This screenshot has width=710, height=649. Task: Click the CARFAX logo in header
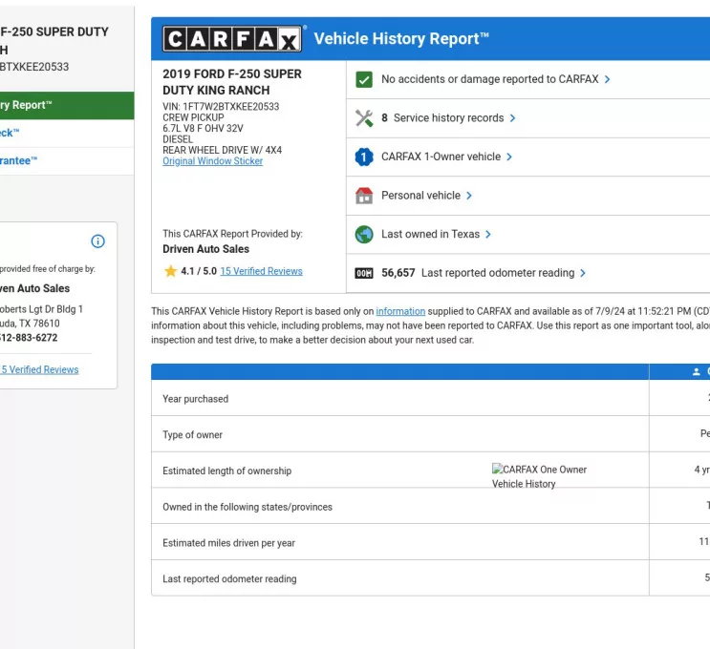pos(232,39)
